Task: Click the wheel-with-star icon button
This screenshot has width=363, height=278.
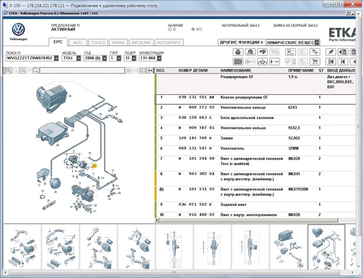Action: (250, 52)
